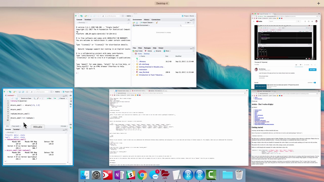Click the Run button in Untitled1 editor
324x182 pixels.
[x=49, y=98]
